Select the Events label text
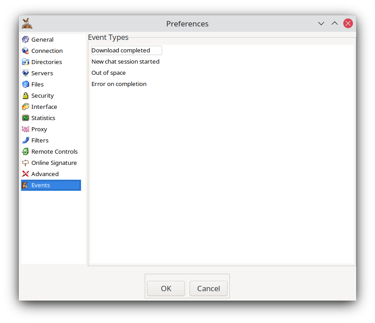This screenshot has width=375, height=323. (41, 185)
